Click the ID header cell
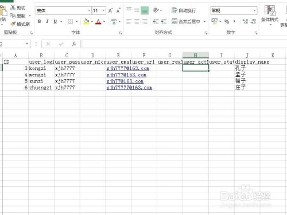287x215 pixels. pyautogui.click(x=15, y=62)
